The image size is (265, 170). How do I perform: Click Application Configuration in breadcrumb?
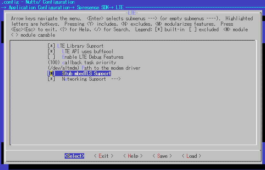(x=39, y=7)
